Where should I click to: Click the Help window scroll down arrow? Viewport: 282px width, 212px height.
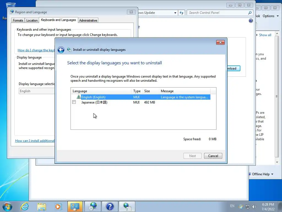pyautogui.click(x=277, y=162)
